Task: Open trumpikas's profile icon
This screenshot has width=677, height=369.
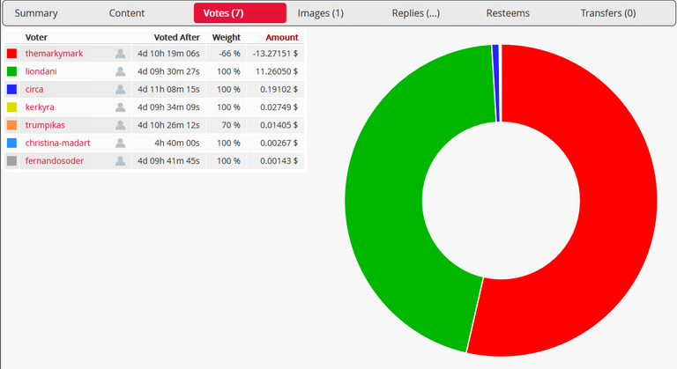Action: (x=121, y=125)
